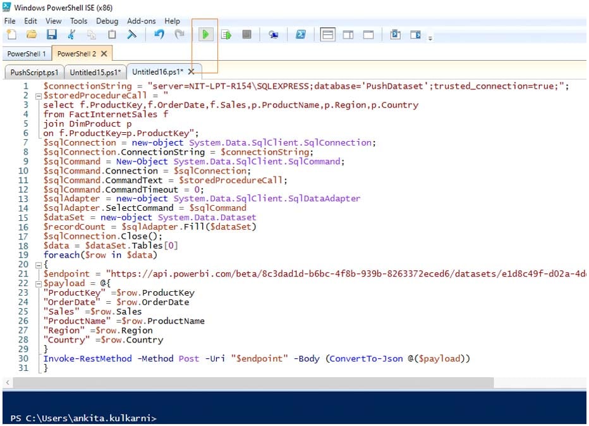This screenshot has width=589, height=426.
Task: Click the 'join DimProduct p' line
Action: 87,124
